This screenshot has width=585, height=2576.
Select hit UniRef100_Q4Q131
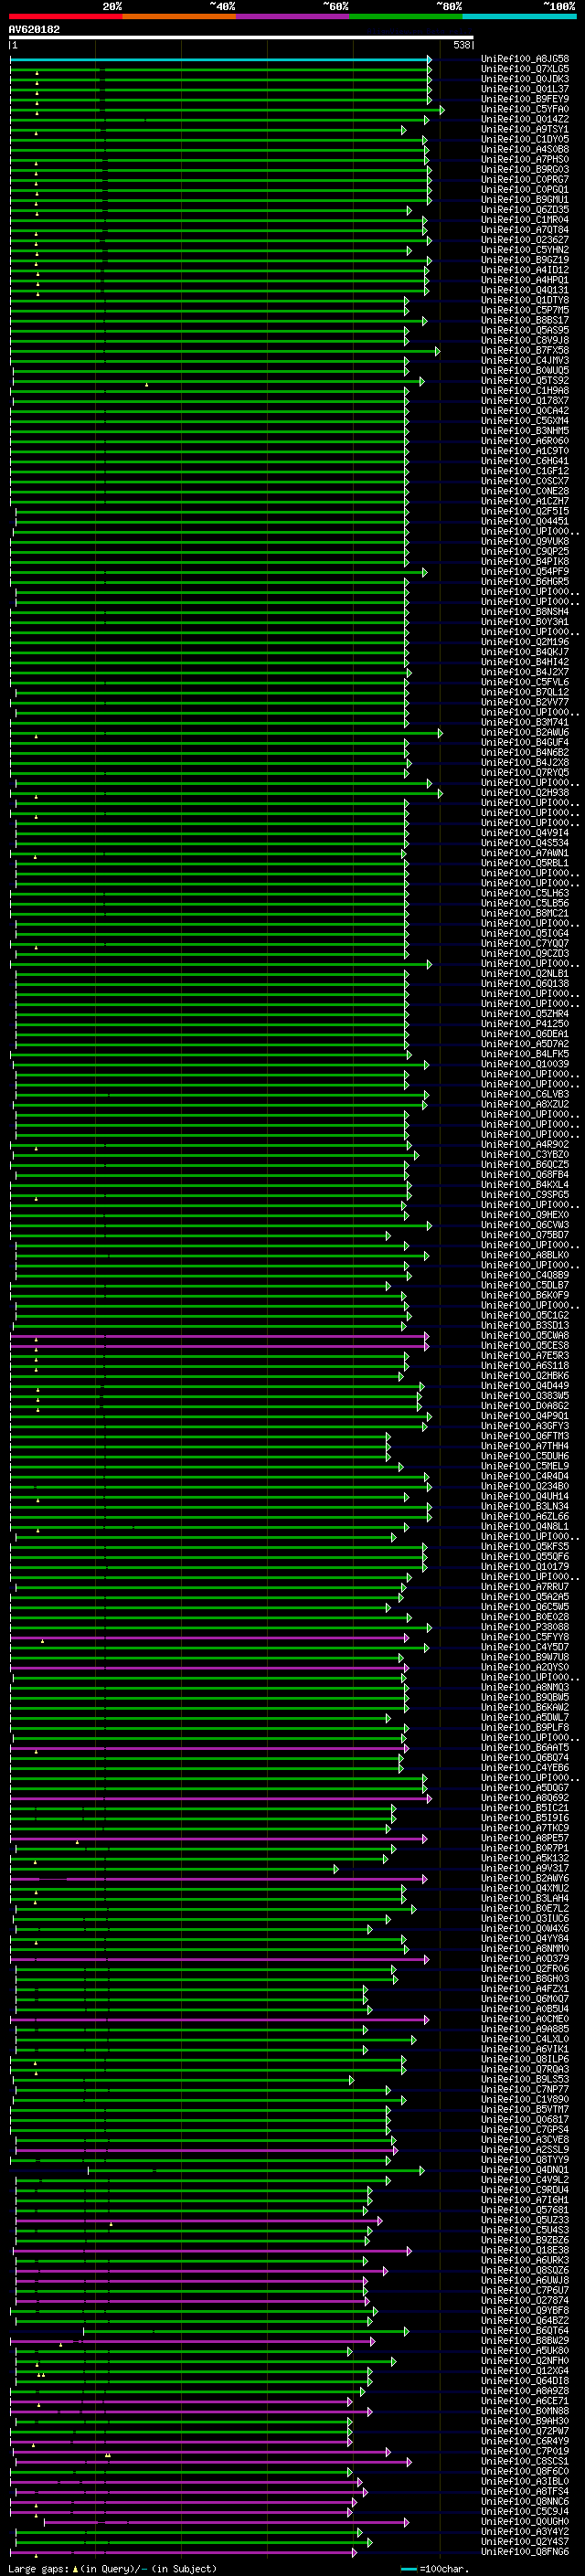click(525, 290)
